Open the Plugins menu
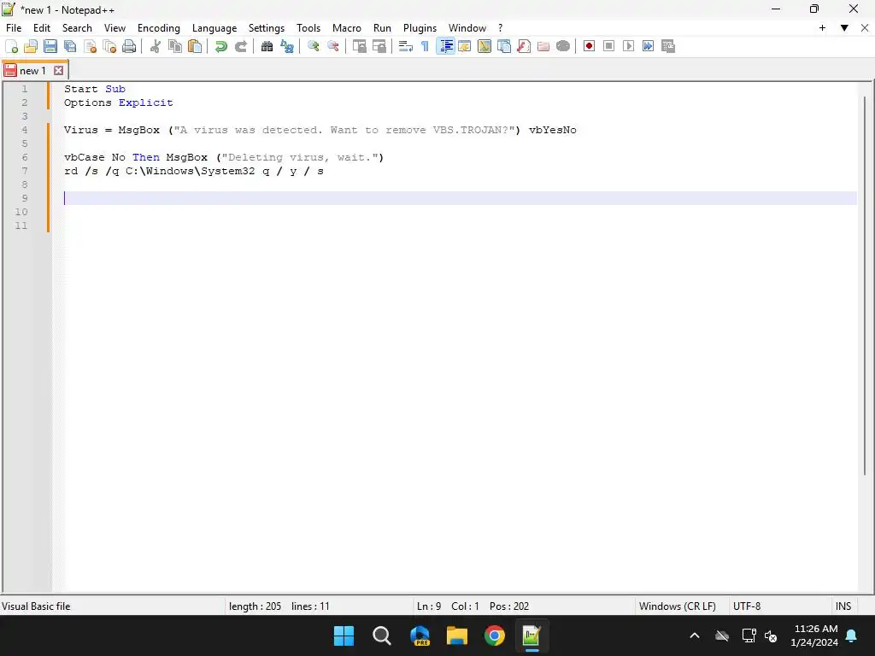Screen dimensions: 875x656 tap(420, 28)
